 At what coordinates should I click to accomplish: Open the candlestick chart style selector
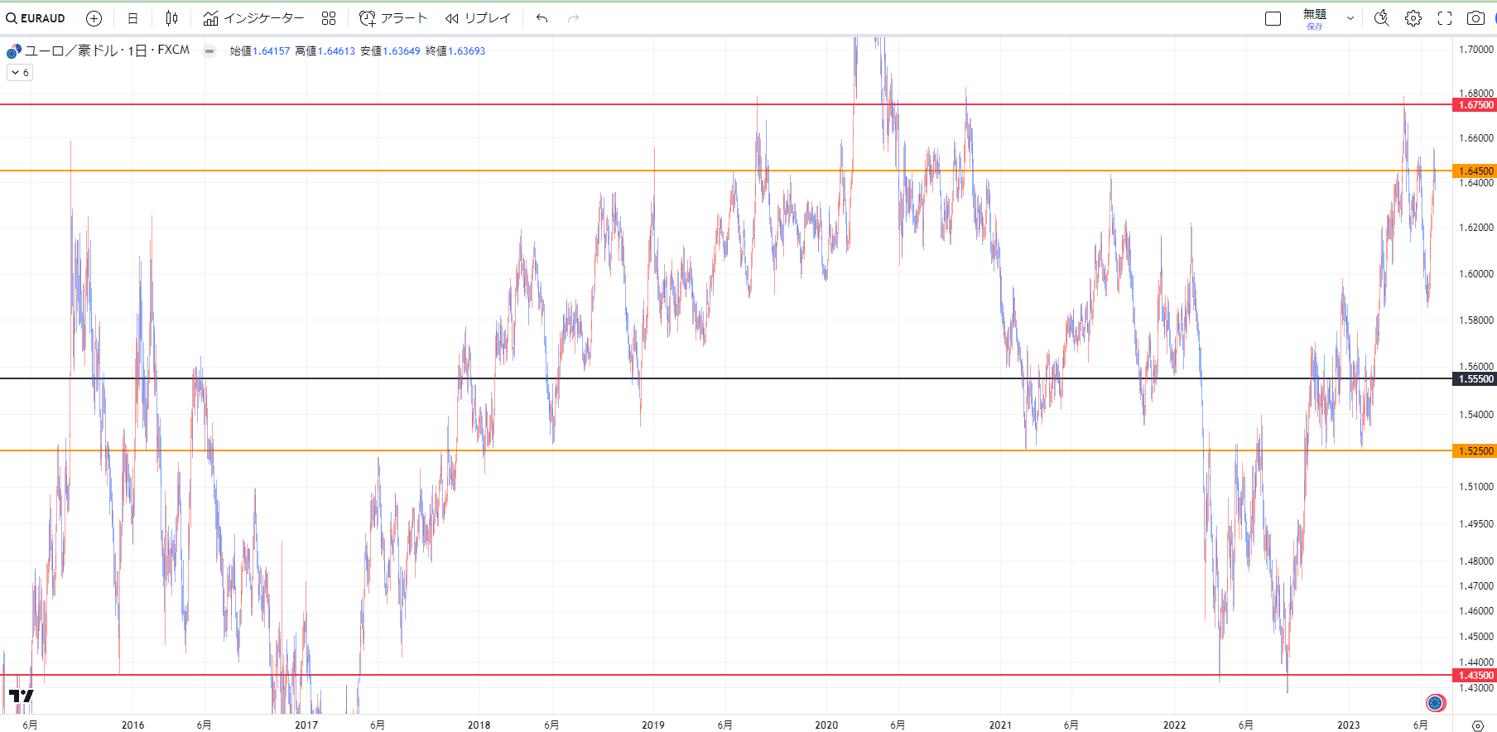[171, 18]
